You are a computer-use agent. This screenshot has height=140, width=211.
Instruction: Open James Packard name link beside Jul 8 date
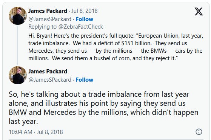pos(48,11)
